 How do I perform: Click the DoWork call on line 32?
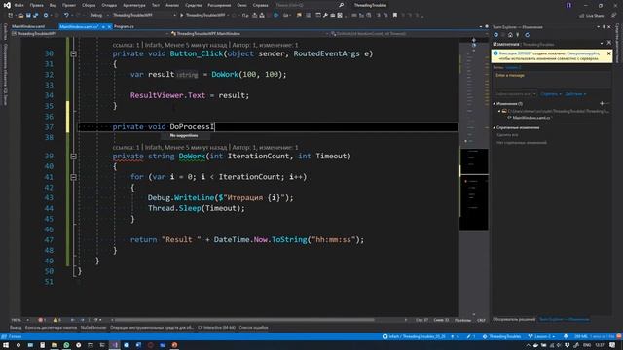click(225, 74)
